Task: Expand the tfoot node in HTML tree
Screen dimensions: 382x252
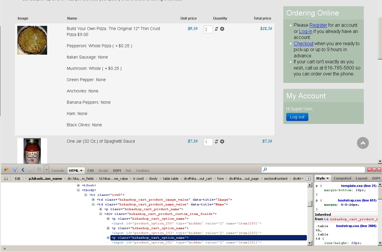Action: tap(78, 185)
